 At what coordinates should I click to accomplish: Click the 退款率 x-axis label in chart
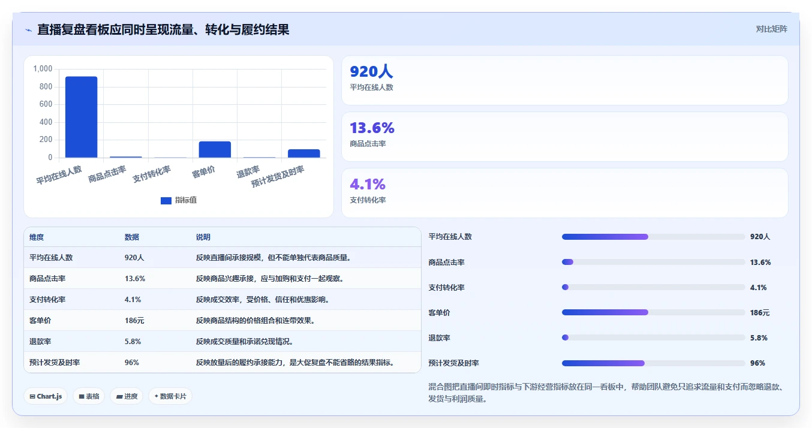click(248, 173)
